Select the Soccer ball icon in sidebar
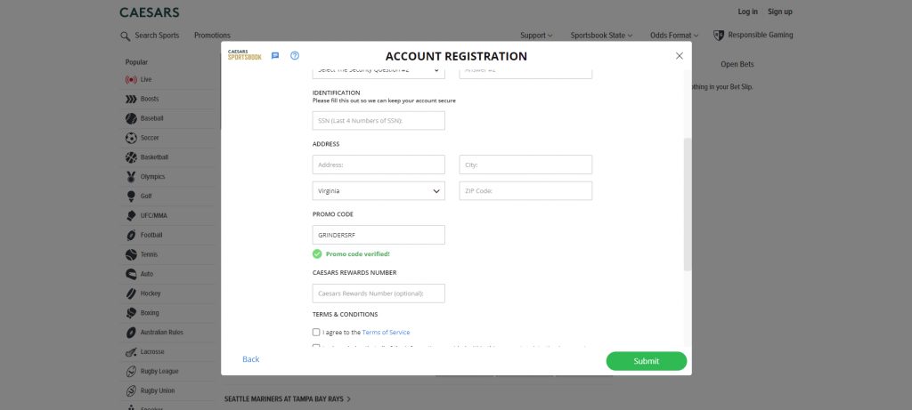Screen dimensions: 912x410 131,138
